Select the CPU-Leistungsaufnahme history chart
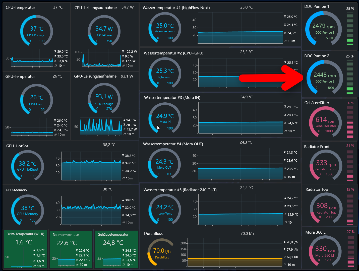This screenshot has width=359, height=271. pyautogui.click(x=101, y=58)
